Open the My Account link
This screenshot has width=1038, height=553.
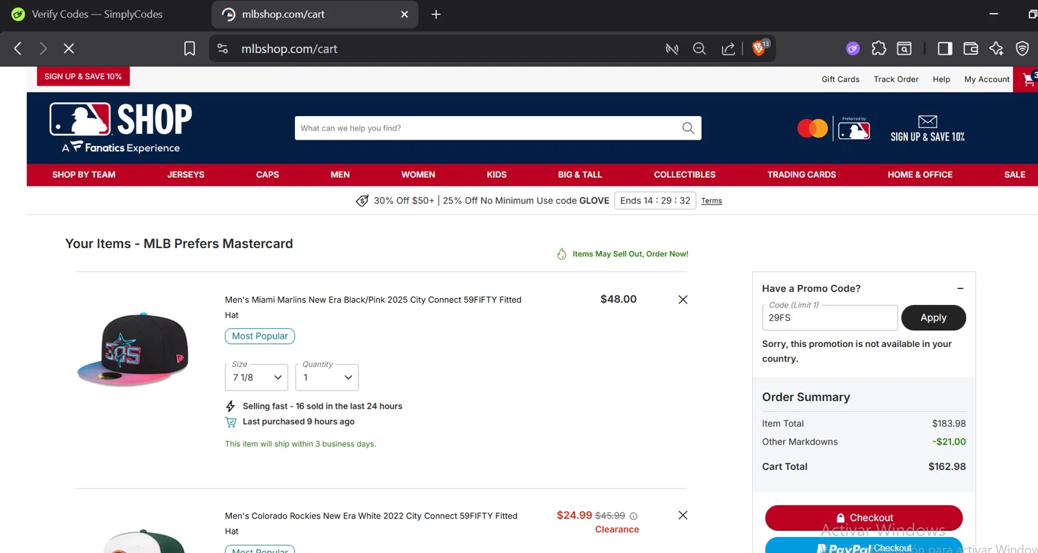click(x=987, y=79)
